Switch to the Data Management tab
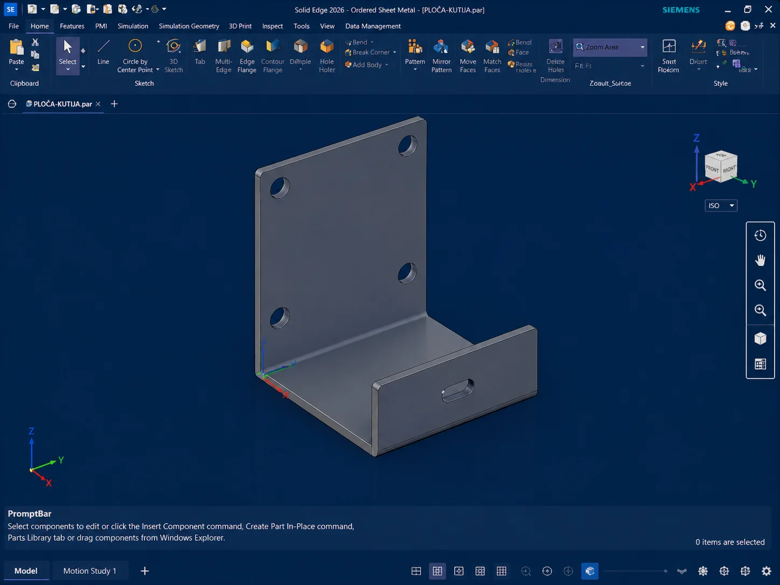 pos(373,26)
